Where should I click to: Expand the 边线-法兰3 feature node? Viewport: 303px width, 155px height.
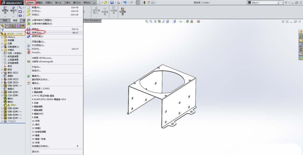click(x=2, y=79)
